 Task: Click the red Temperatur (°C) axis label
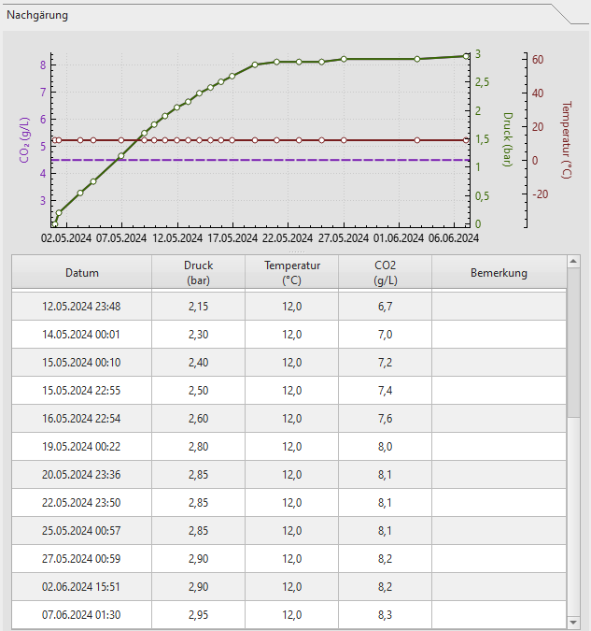pyautogui.click(x=566, y=140)
